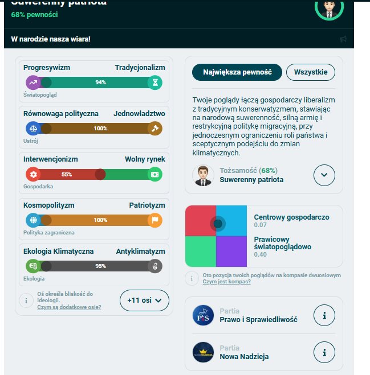Click the blue balance scales icon

33,129
